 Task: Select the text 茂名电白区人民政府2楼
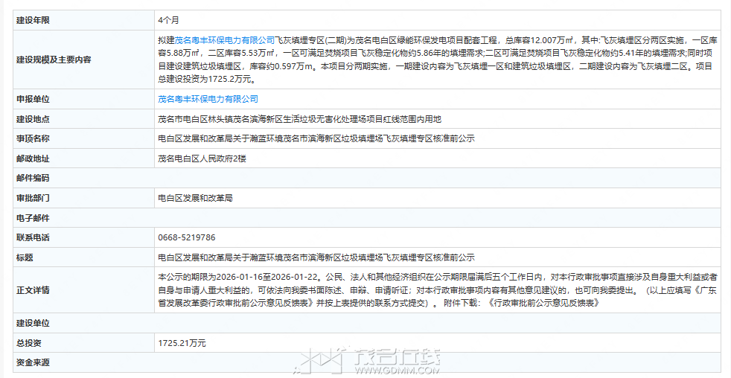click(202, 159)
